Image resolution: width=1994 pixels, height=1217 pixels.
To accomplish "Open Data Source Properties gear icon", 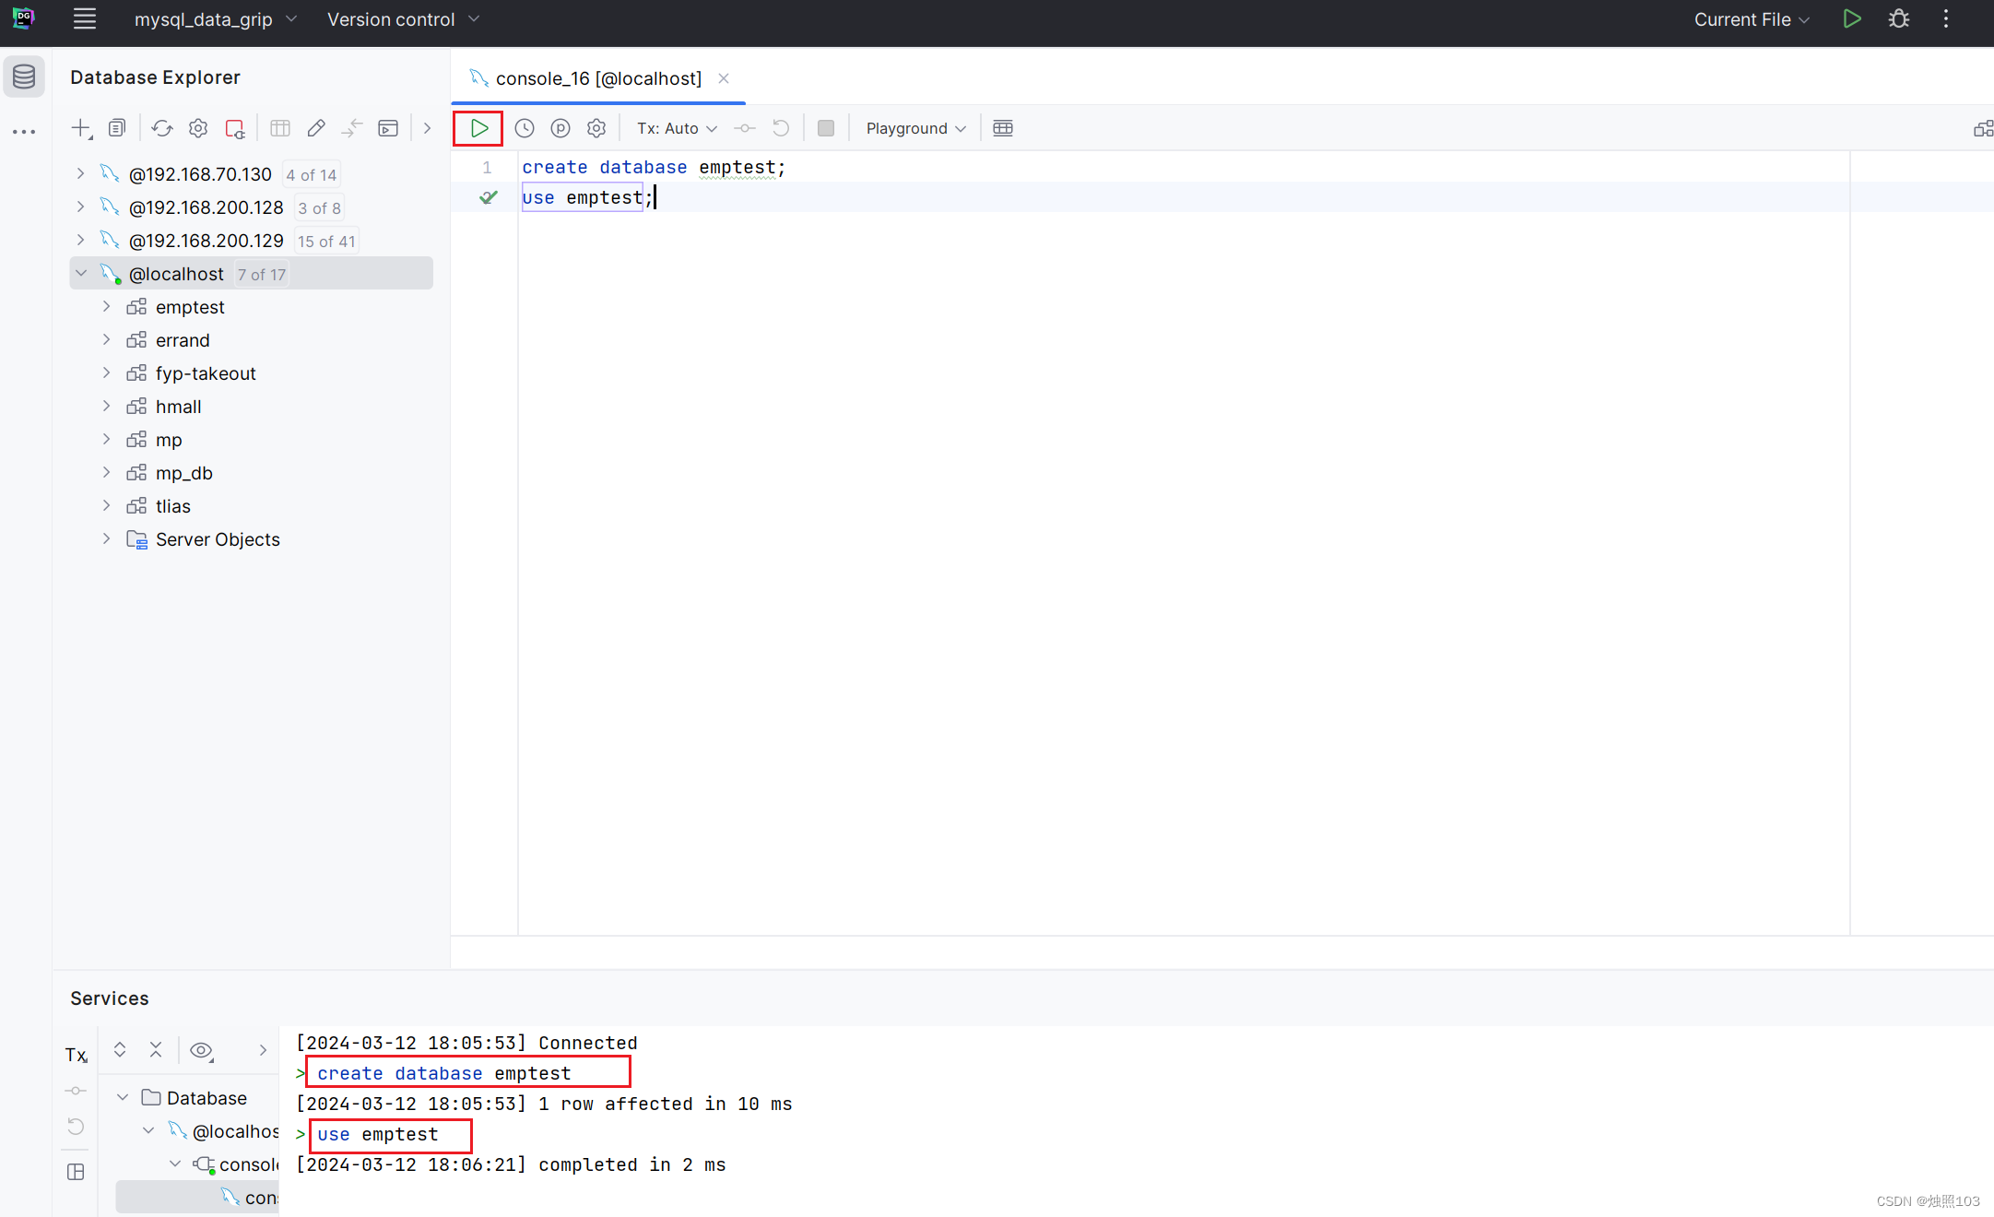I will pos(198,128).
